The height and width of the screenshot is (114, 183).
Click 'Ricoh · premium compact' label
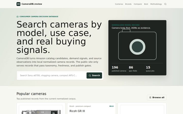[80, 106]
